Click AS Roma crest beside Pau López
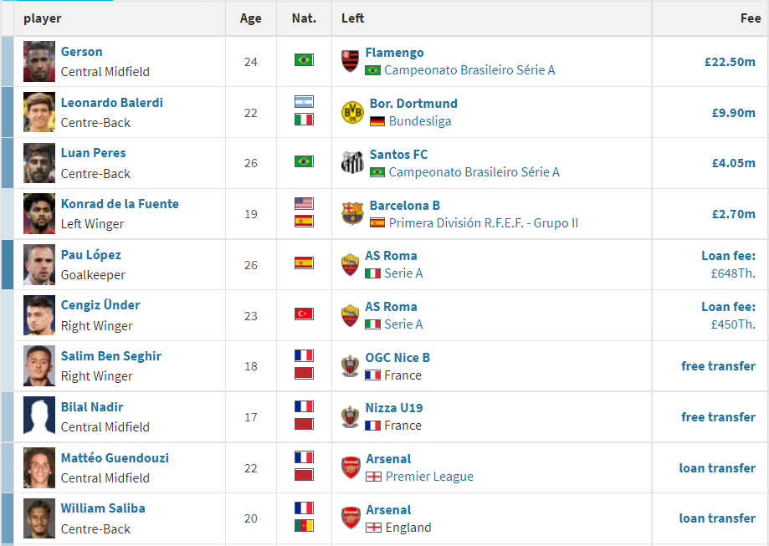Viewport: 769px width, 546px height. point(350,264)
